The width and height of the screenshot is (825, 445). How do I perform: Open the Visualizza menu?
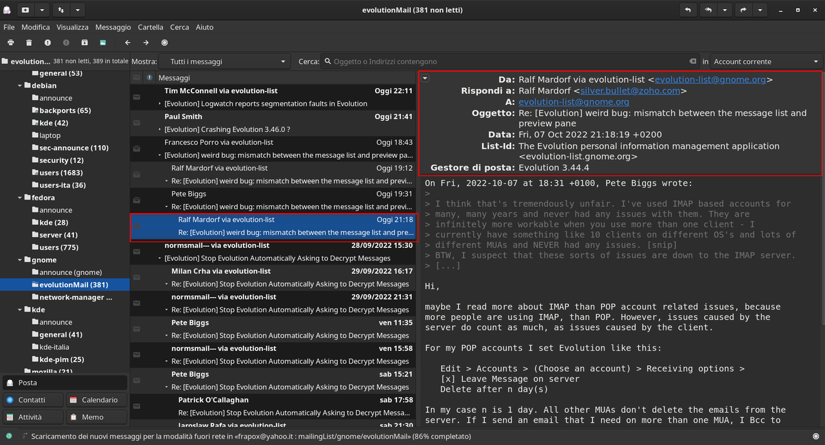pyautogui.click(x=72, y=27)
